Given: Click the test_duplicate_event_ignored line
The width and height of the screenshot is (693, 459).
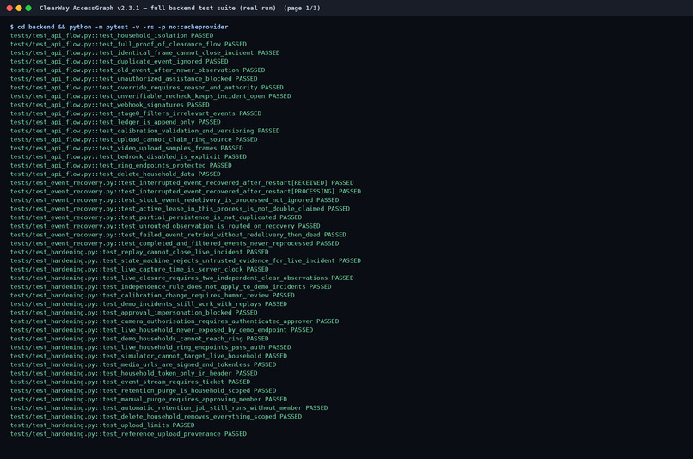Looking at the screenshot, I should 120,61.
